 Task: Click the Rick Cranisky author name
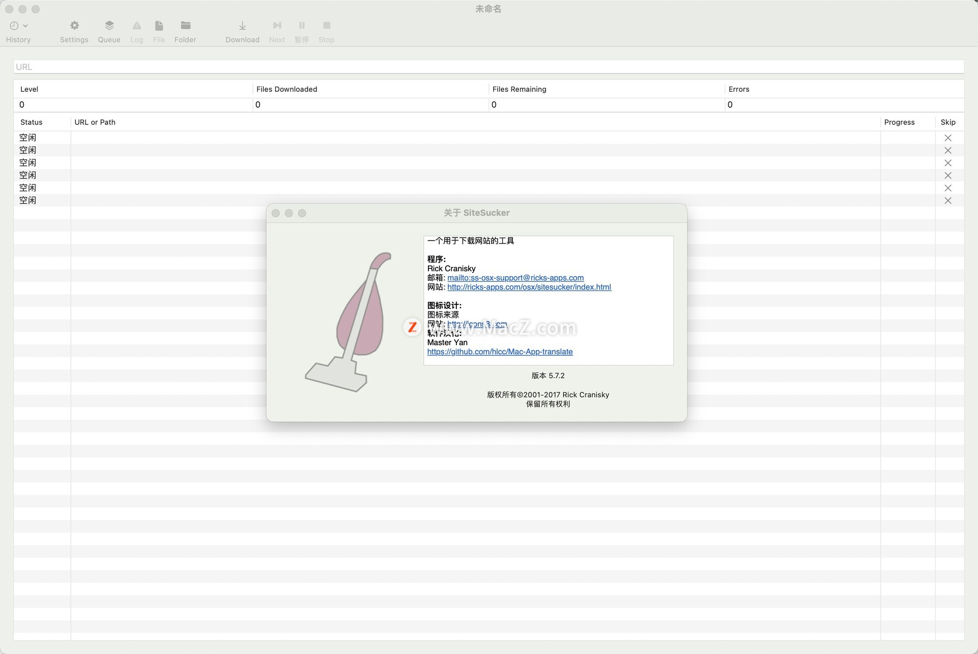[x=451, y=269]
